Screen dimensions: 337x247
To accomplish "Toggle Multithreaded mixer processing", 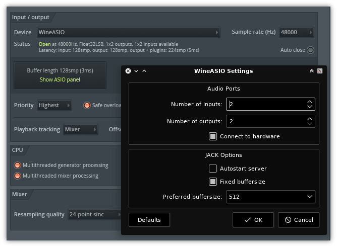I will (18, 176).
